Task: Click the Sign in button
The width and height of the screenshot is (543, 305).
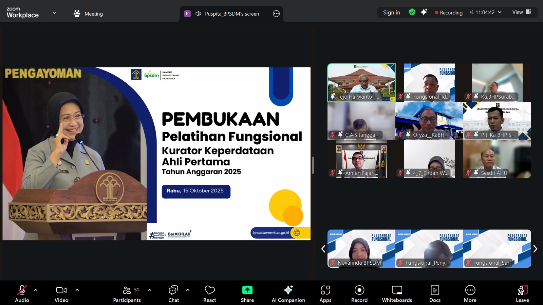Action: (391, 13)
